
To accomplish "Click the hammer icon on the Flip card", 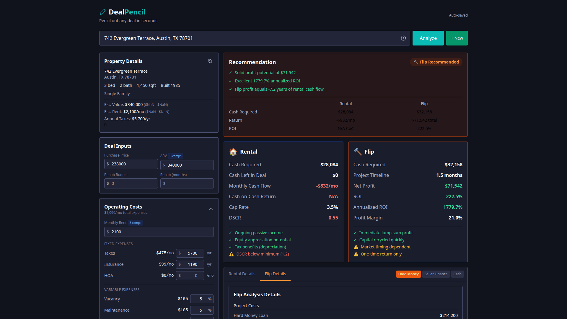I will click(x=358, y=152).
